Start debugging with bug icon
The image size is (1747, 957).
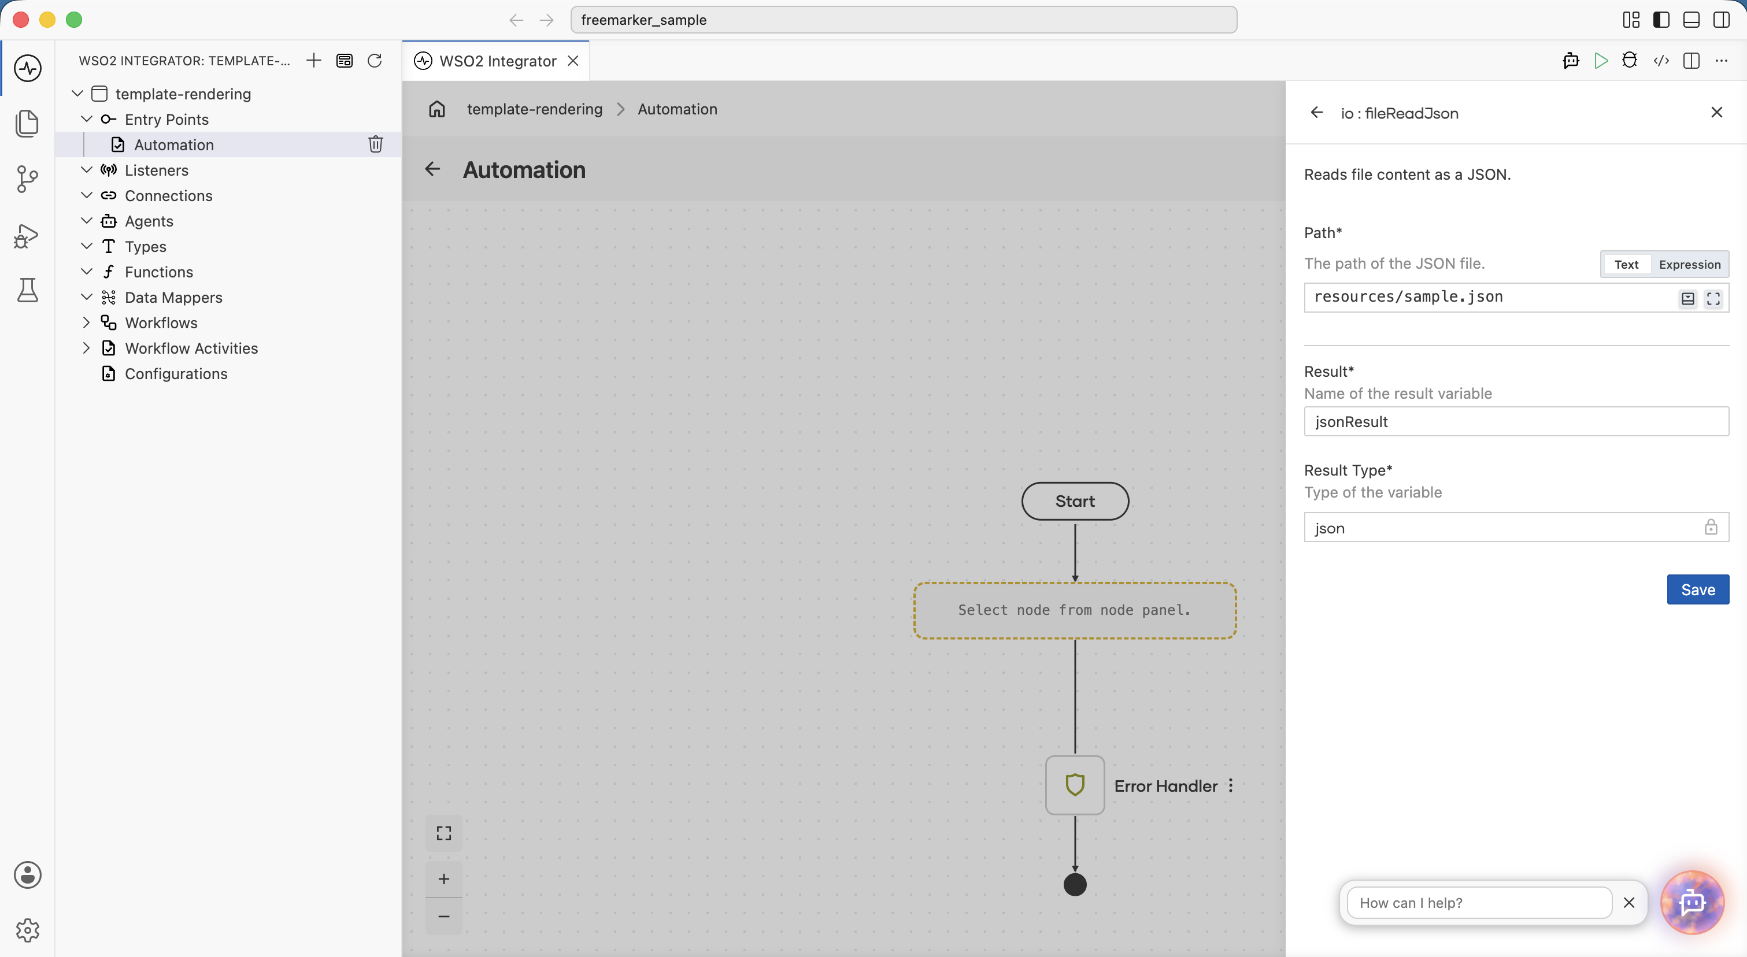[1629, 60]
